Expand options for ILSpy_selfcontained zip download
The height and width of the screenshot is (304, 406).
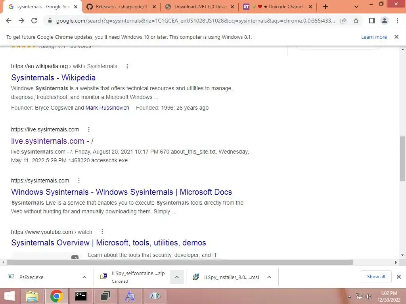[x=177, y=277]
